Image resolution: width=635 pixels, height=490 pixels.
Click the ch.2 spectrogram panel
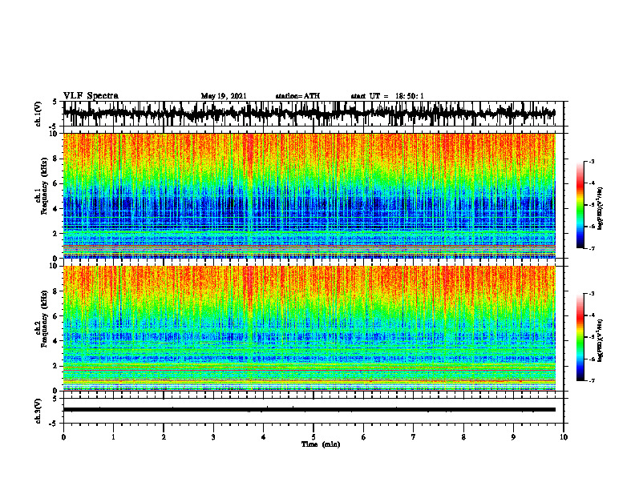coord(309,328)
